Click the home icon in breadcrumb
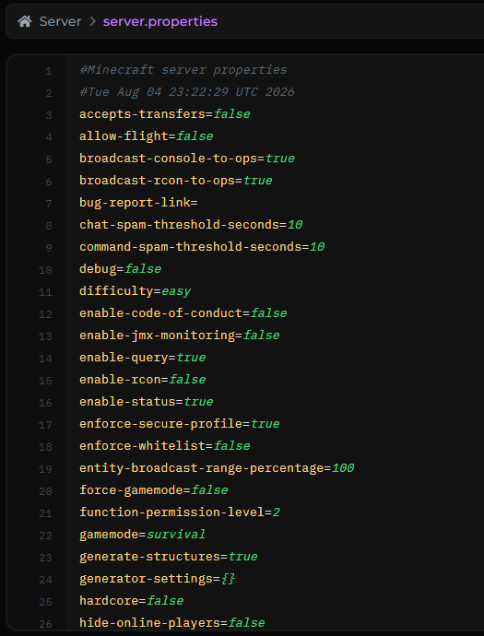This screenshot has height=636, width=484. pos(25,21)
